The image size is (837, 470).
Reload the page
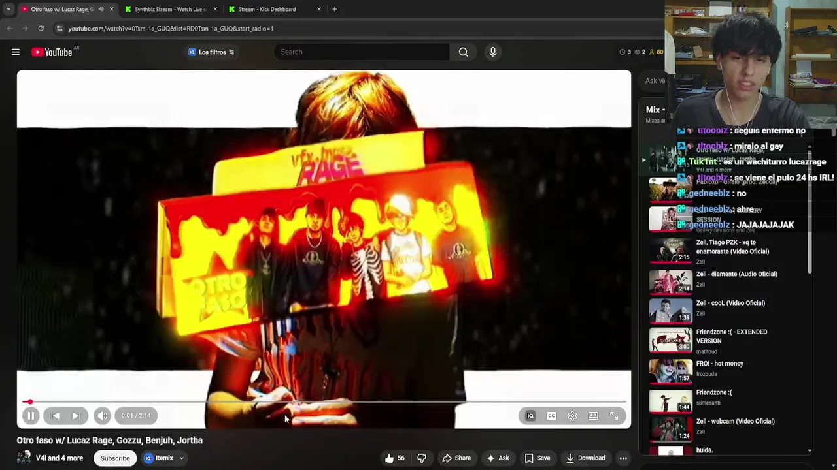(x=41, y=29)
